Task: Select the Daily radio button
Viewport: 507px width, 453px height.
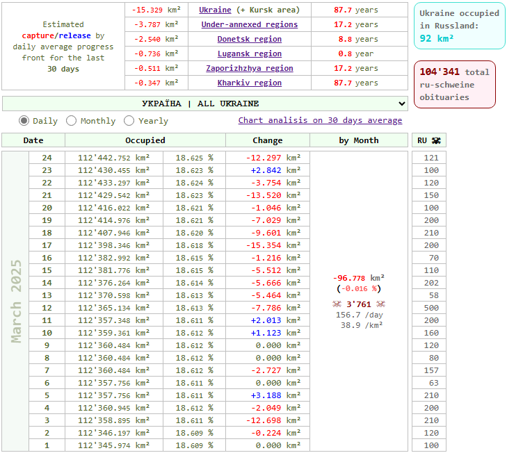Action: [24, 121]
